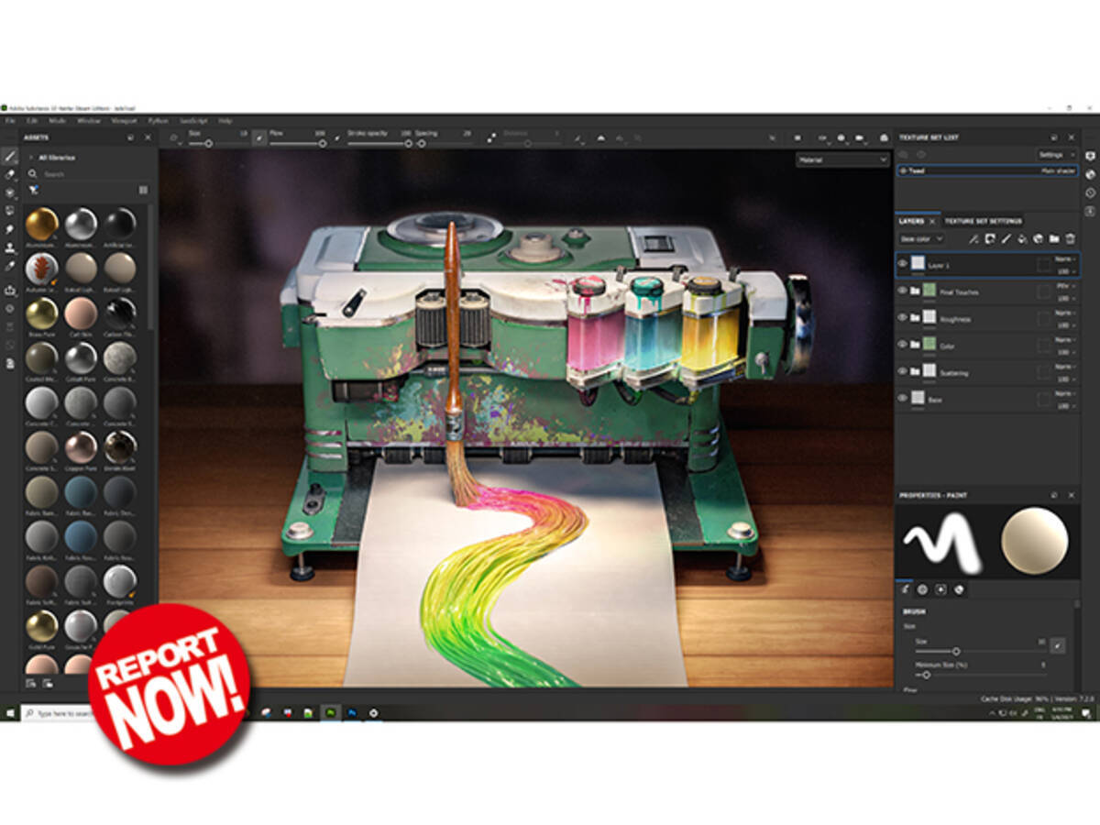Click the camera icon in viewport toolbar
Viewport: 1100px width, 825px height.
coord(860,137)
